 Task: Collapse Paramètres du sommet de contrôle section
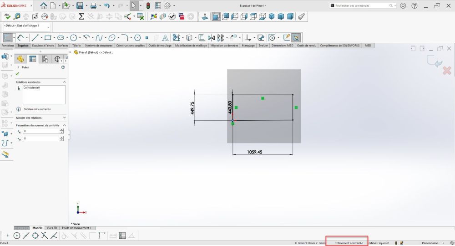pos(64,125)
